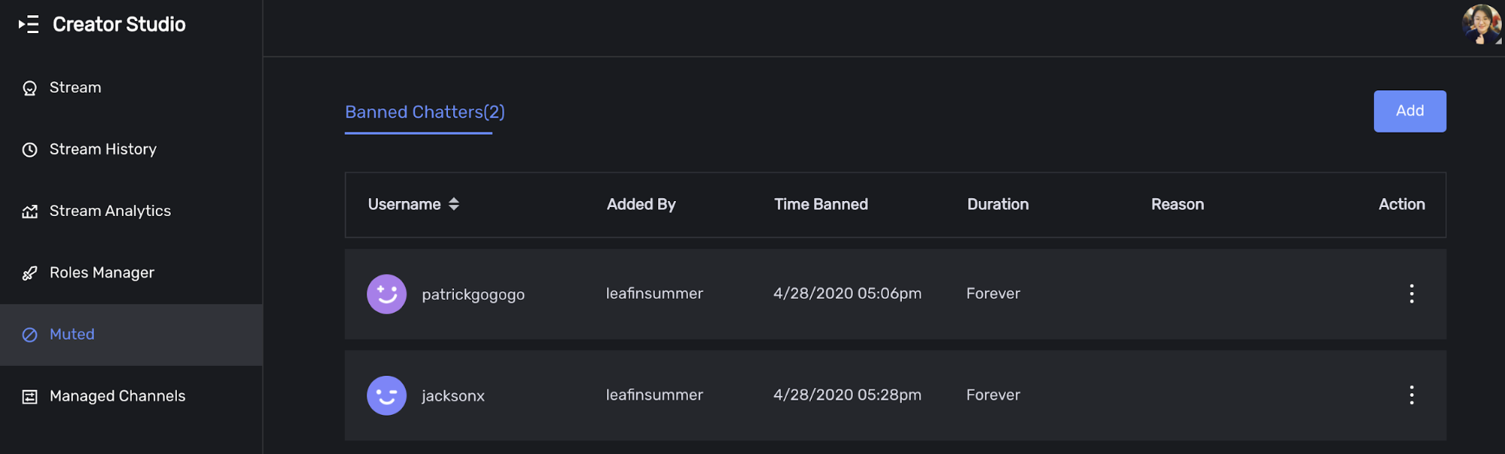Collapse the Creator Studio sidebar menu icon
This screenshot has width=1505, height=454.
coord(29,24)
